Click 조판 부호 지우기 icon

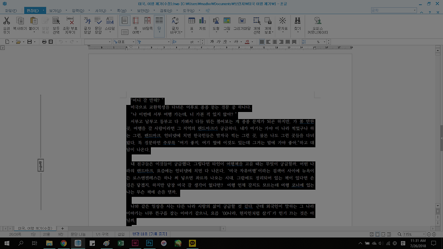[70, 21]
